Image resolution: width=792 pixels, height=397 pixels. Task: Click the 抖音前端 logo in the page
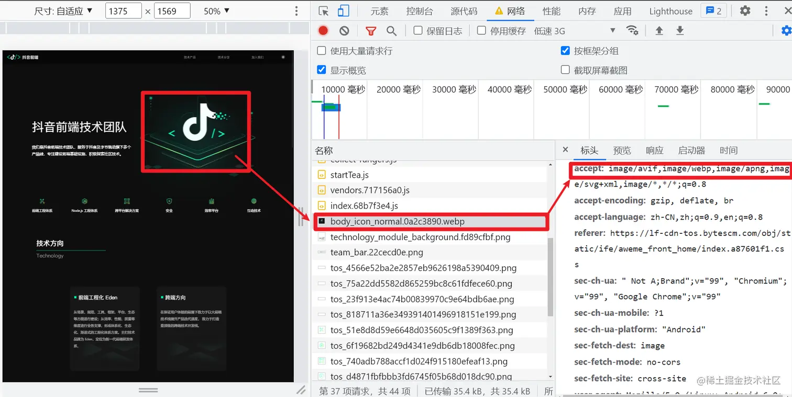coord(23,57)
